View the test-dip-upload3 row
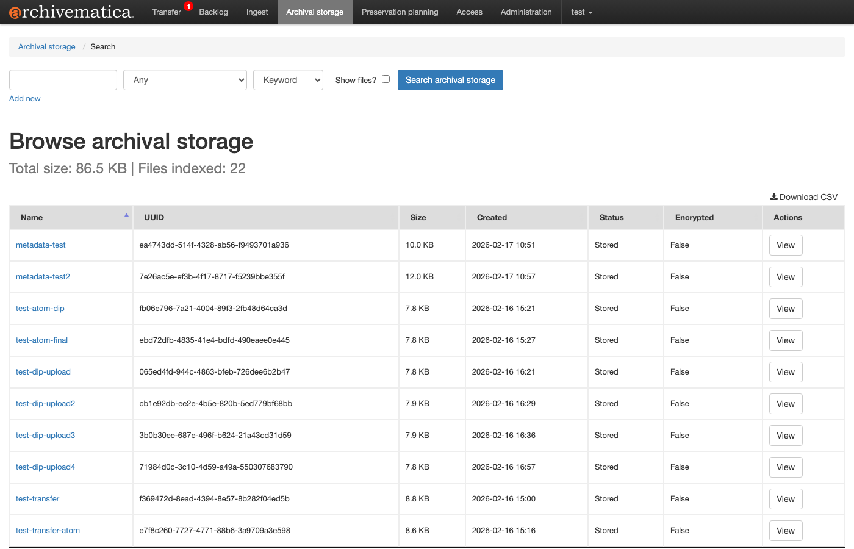 (786, 436)
